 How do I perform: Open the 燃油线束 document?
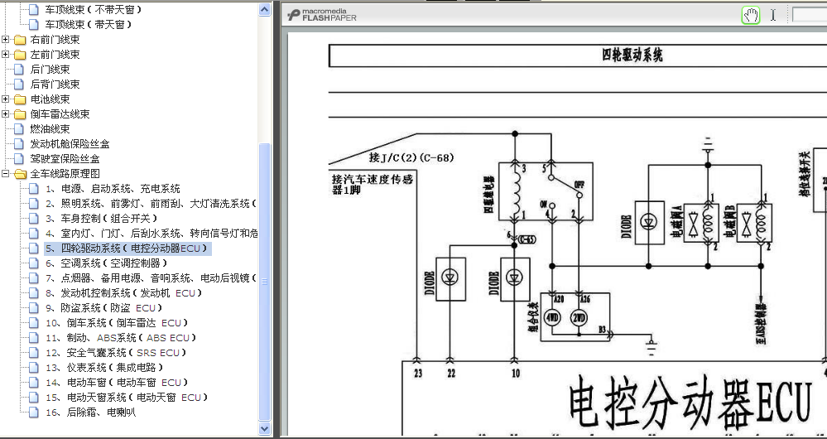coord(50,128)
